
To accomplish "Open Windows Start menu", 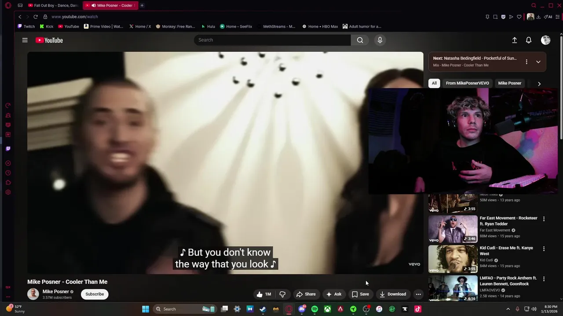I will click(145, 309).
